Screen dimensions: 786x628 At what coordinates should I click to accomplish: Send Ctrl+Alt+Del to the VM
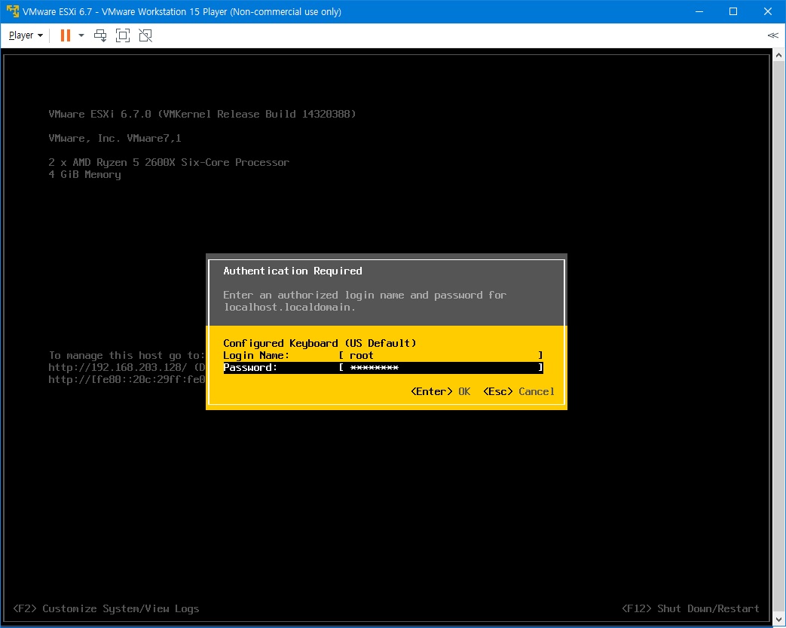pos(100,35)
